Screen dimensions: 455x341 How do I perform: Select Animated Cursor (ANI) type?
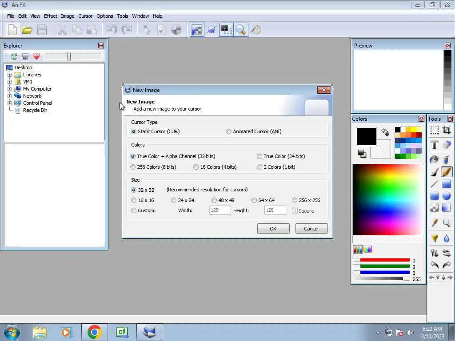254,131
